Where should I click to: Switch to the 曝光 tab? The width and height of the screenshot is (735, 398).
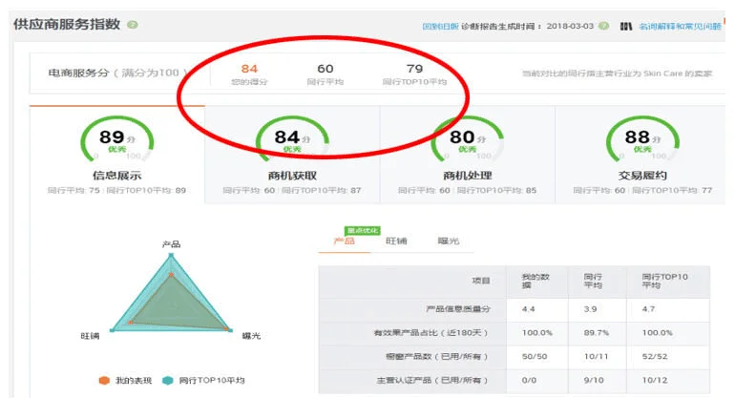click(448, 241)
